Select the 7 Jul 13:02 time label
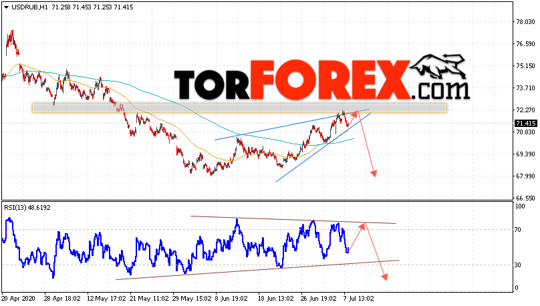Image resolution: width=540 pixels, height=306 pixels. [x=358, y=299]
